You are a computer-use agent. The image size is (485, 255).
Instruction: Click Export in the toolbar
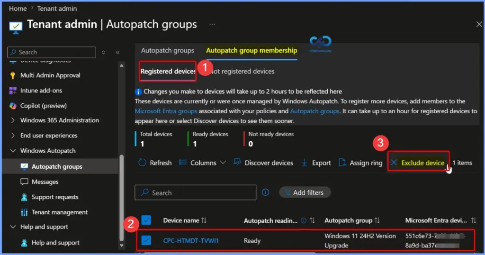point(316,163)
